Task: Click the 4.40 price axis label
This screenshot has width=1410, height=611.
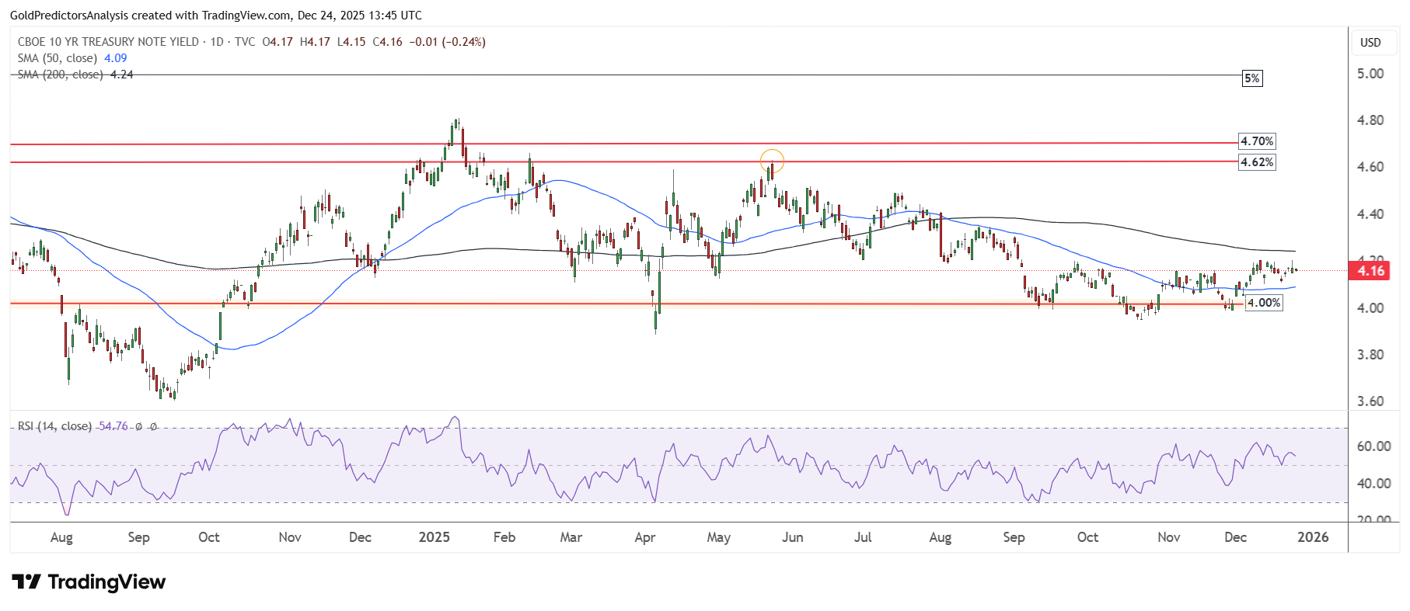Action: (1370, 214)
